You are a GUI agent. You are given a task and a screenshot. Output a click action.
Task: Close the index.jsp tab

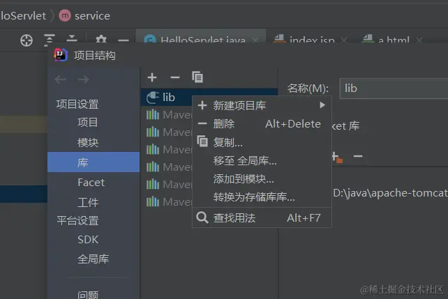click(344, 40)
